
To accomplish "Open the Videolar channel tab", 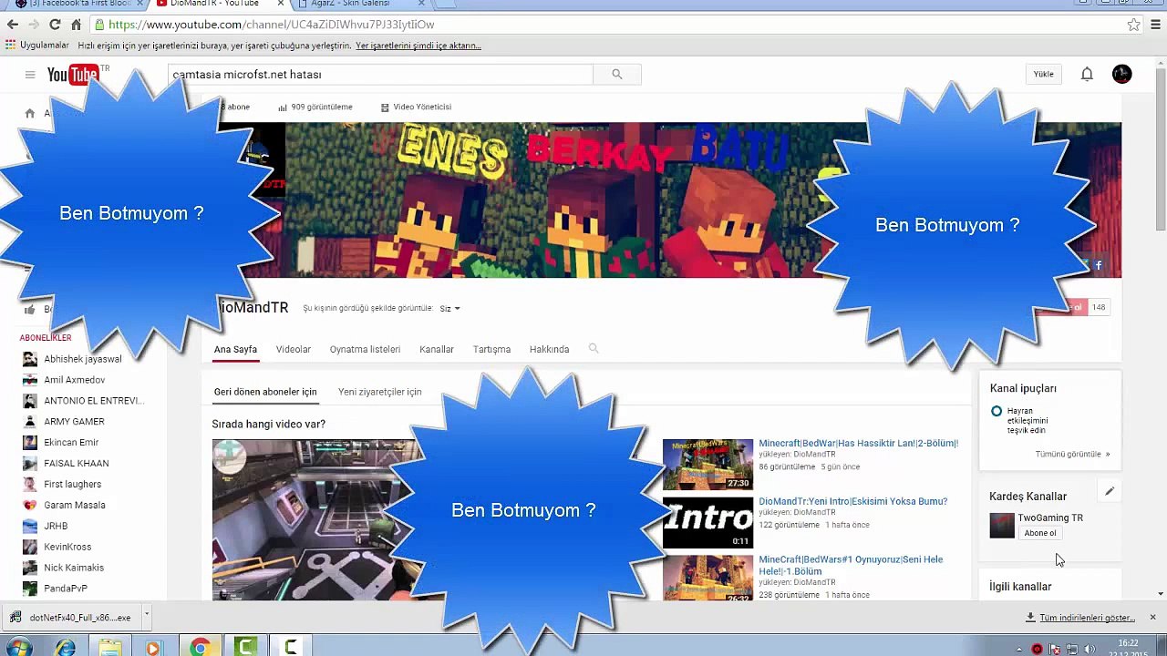I will (x=294, y=349).
